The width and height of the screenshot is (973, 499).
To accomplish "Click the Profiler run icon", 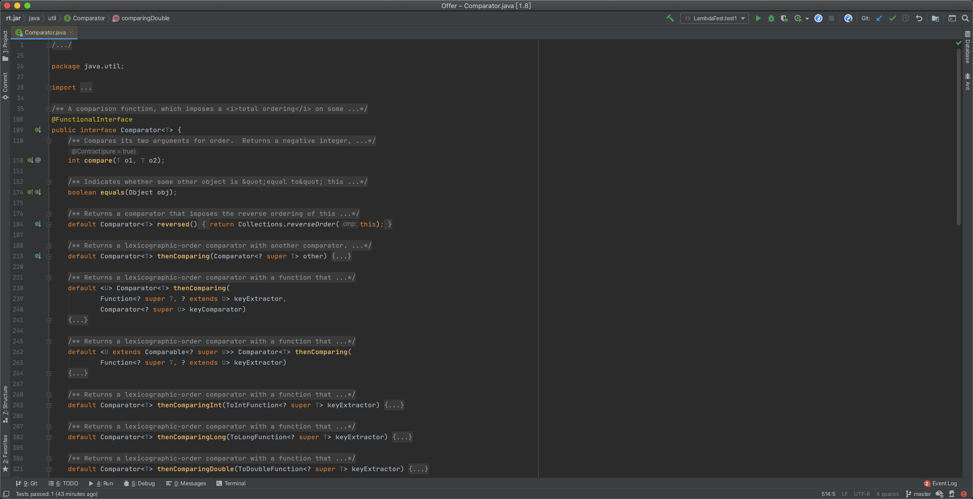I will coord(798,18).
